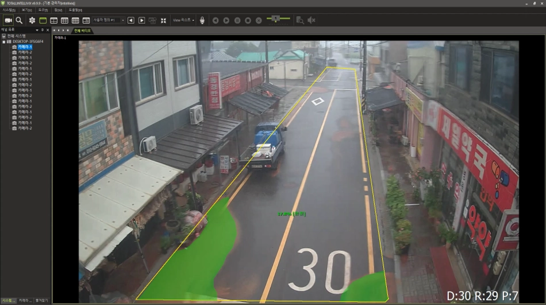
Task: Select the single-view screen layout
Action: tap(43, 20)
